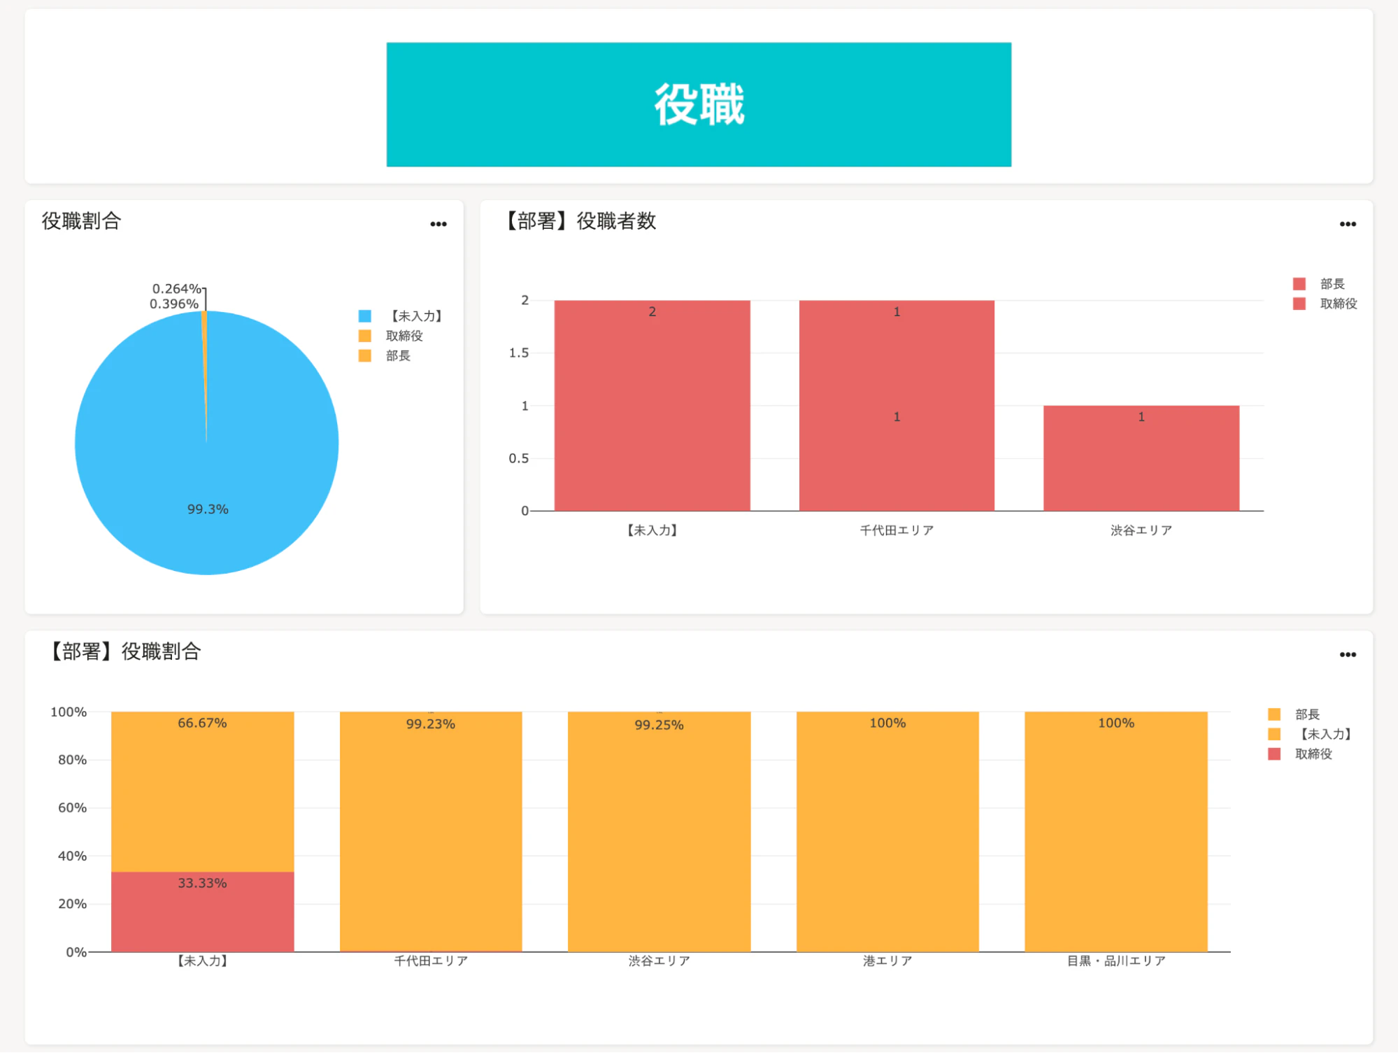Open the 【部署】役職割合 chart options menu
This screenshot has width=1398, height=1053.
pos(1347,655)
